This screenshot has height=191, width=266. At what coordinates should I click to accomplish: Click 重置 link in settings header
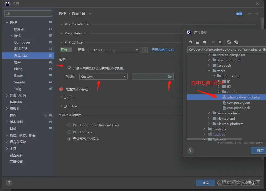click(239, 14)
